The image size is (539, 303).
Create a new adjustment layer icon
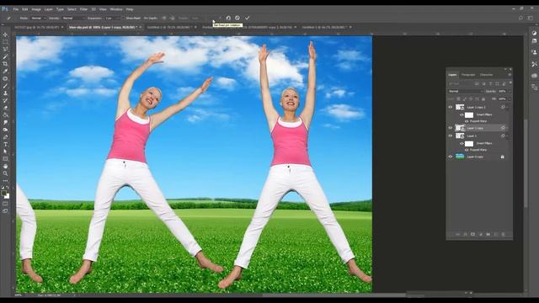[481, 234]
